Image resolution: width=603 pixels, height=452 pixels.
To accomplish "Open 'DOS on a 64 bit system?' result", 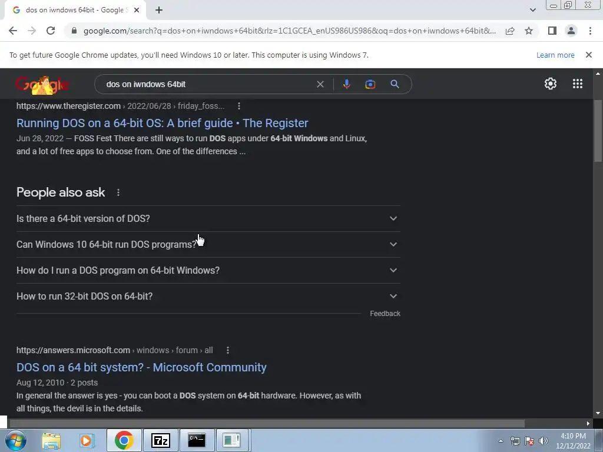I will pos(141,367).
